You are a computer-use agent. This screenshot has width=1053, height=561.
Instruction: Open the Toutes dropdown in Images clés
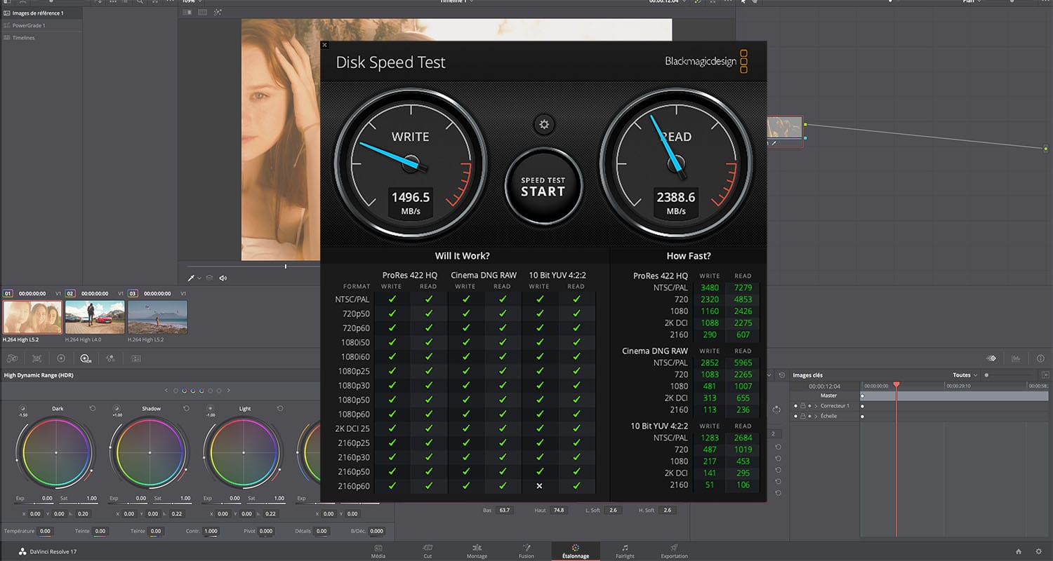pyautogui.click(x=963, y=374)
